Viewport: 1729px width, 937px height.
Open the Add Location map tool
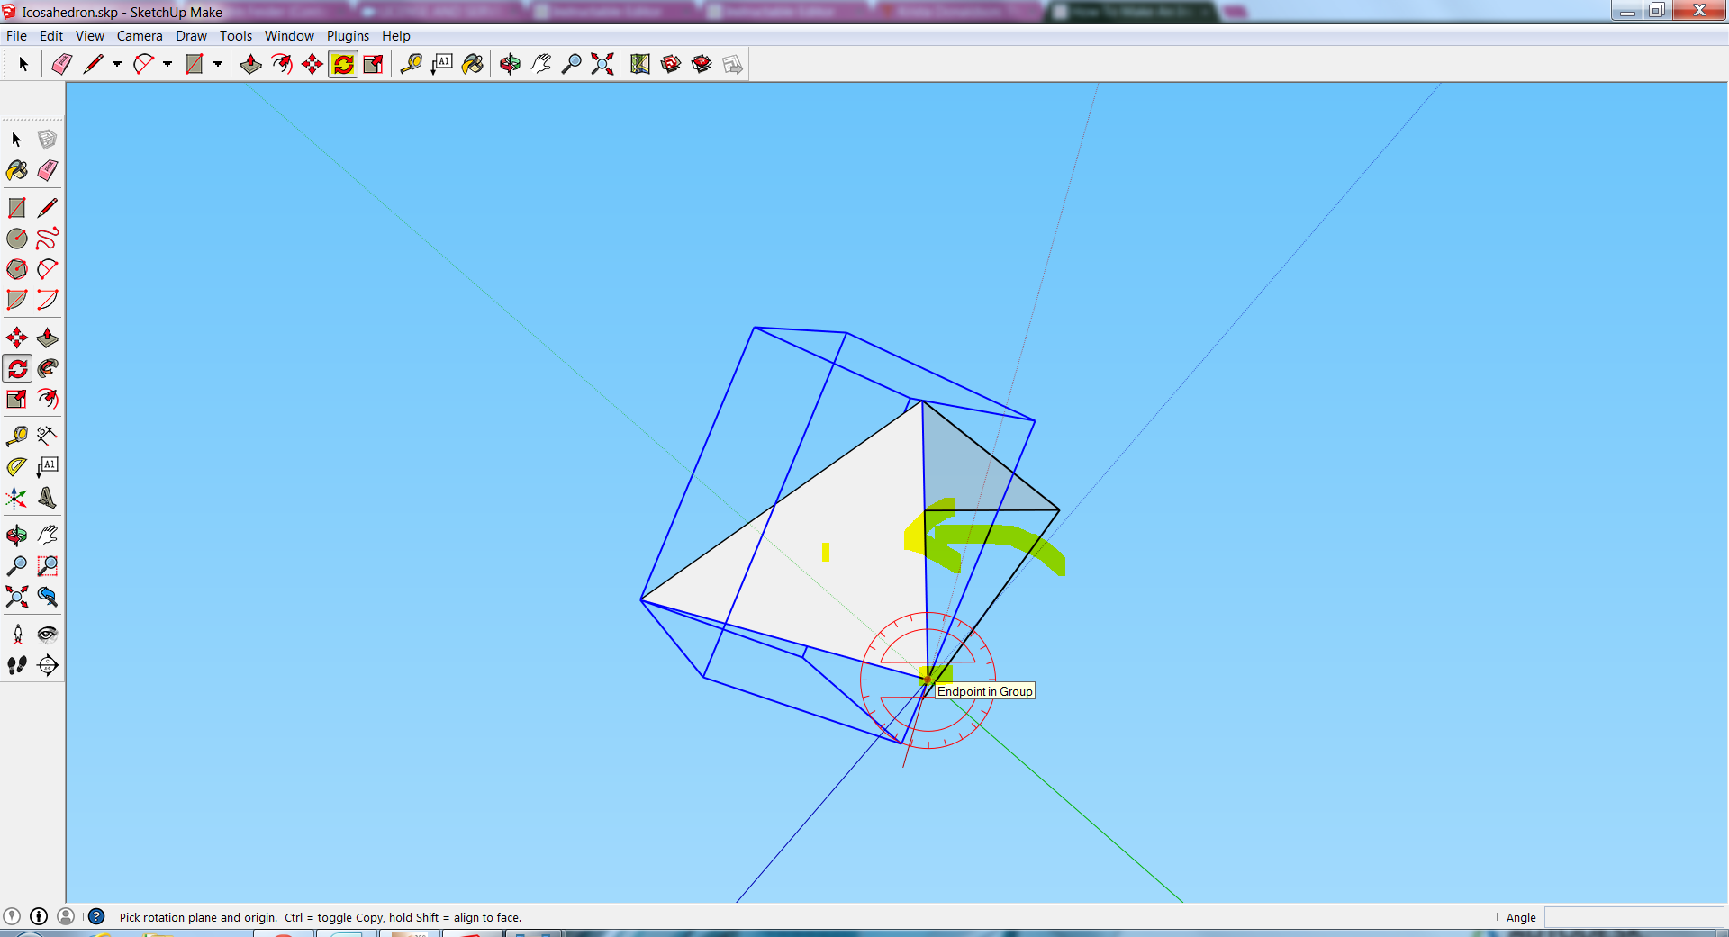point(640,64)
